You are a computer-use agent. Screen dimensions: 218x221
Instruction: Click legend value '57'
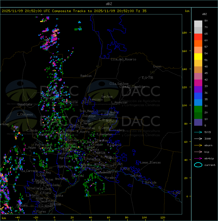(x=206, y=47)
